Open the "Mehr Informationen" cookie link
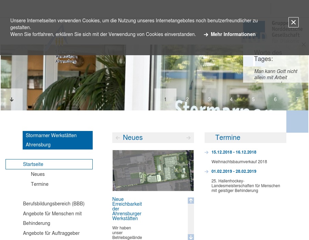The height and width of the screenshot is (240, 309). 233,34
